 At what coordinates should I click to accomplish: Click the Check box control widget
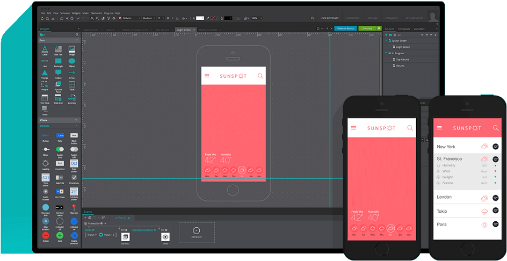pyautogui.click(x=74, y=177)
